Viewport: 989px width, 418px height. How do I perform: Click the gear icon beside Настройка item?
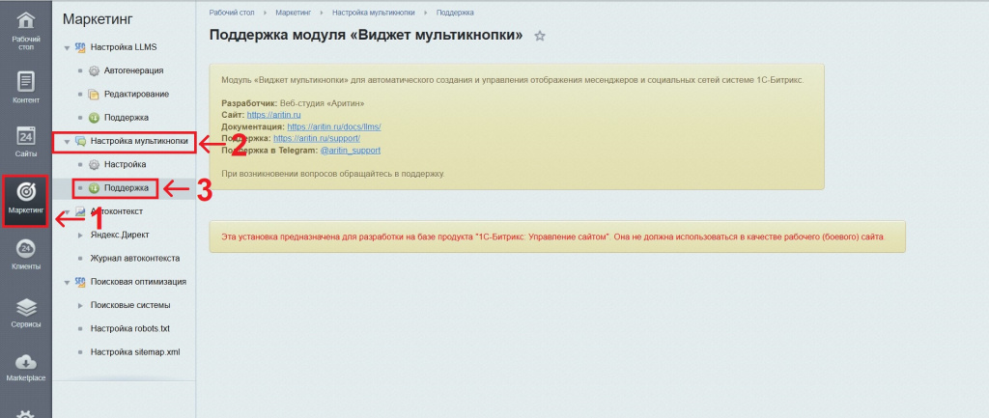point(94,164)
